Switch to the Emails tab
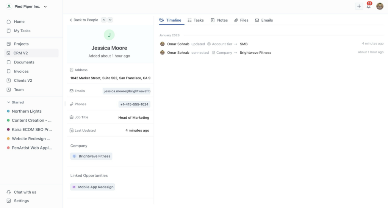This screenshot has height=208, width=388. tap(264, 20)
